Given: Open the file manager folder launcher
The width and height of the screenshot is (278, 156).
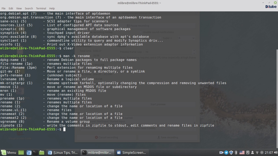Looking at the screenshot, I should (x=42, y=153).
